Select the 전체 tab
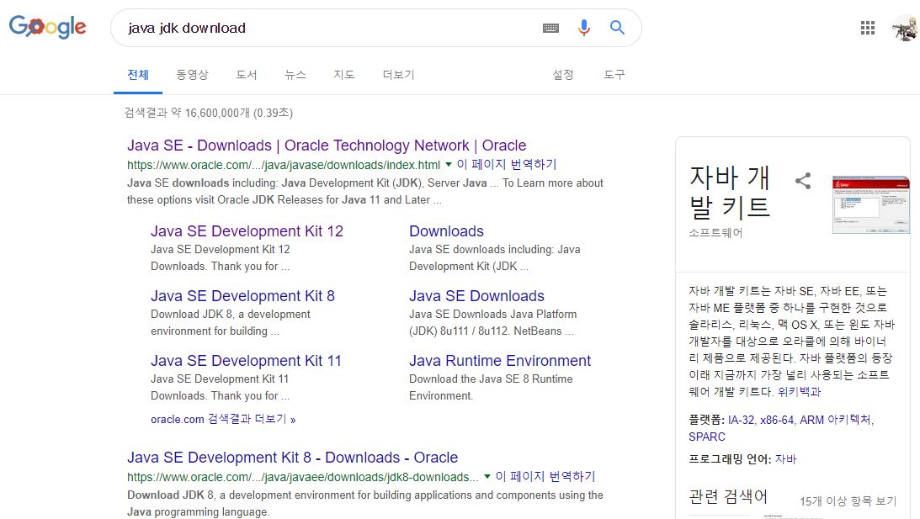 (138, 75)
